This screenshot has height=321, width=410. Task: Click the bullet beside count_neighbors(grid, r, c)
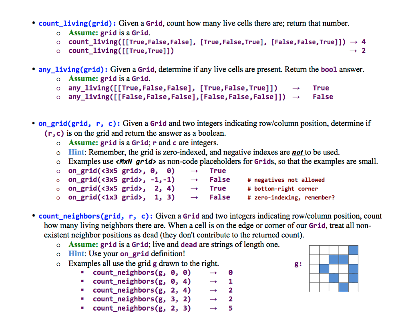34,216
